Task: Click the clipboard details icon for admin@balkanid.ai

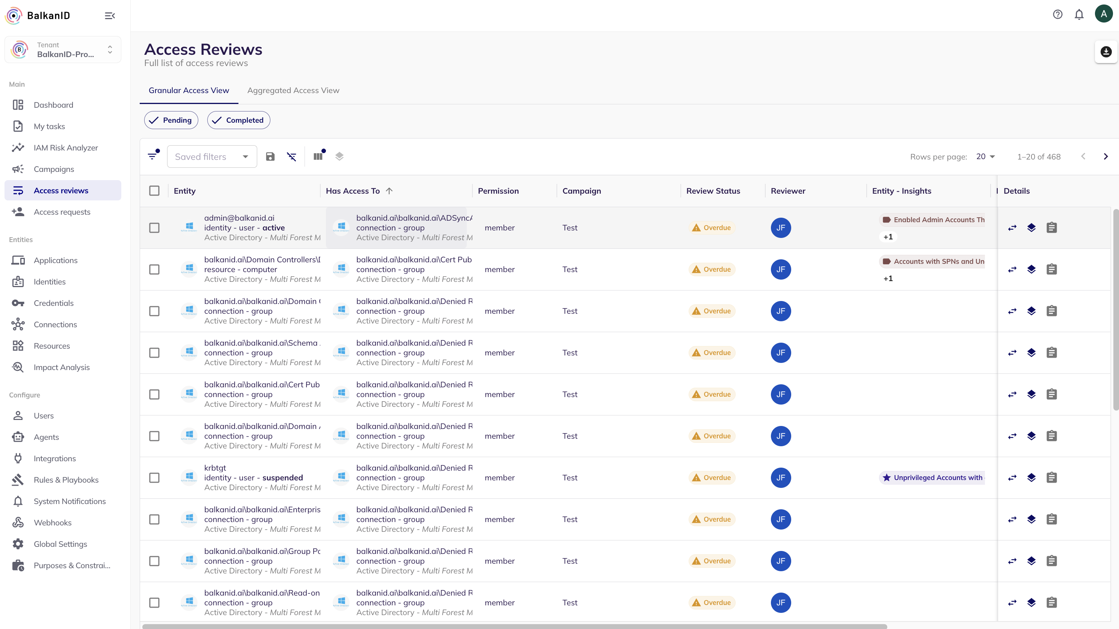Action: 1051,227
